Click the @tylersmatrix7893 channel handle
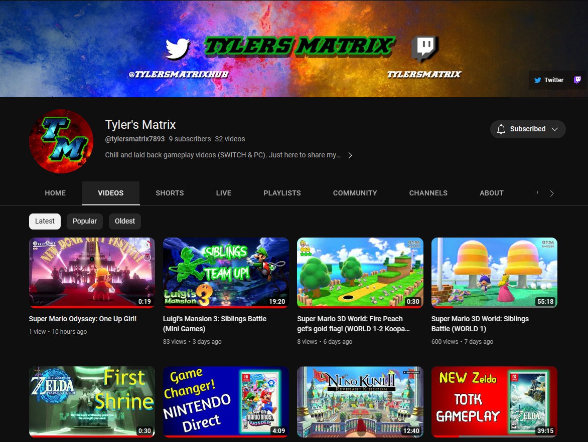Viewport: 588px width, 442px height. [135, 139]
